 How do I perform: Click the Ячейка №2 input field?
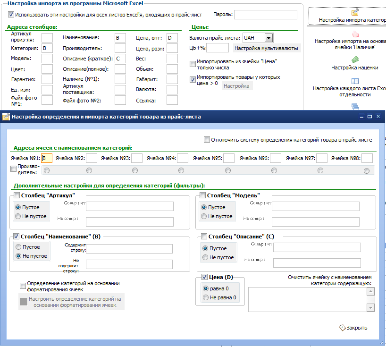92,158
